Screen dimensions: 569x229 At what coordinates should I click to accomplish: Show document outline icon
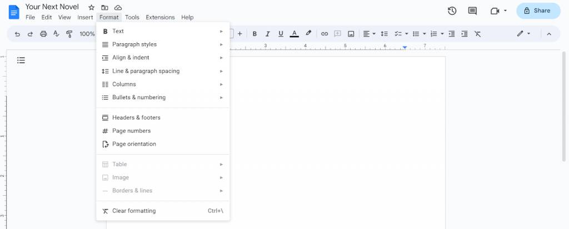21,60
